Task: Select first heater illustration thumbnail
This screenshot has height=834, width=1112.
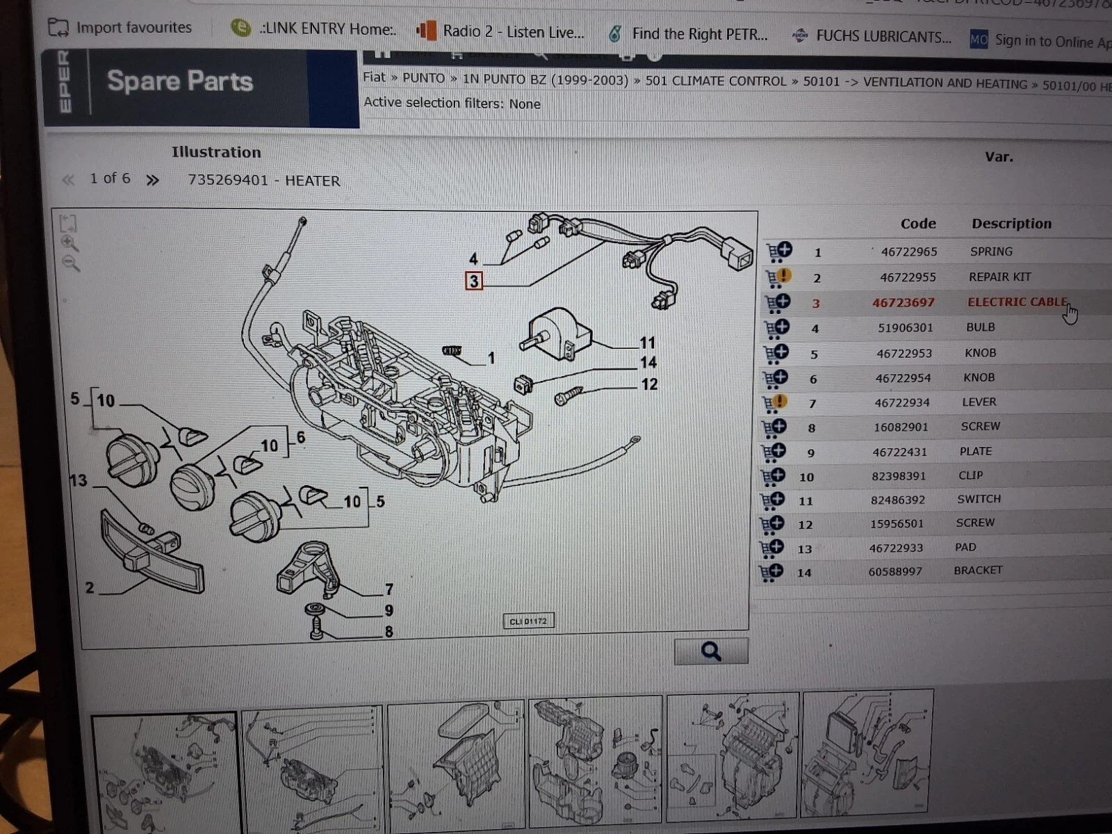Action: (x=165, y=771)
